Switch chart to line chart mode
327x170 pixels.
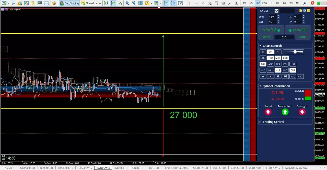pos(120,3)
